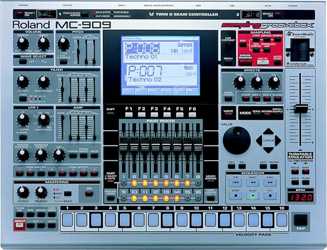
Task: Click part mixer fader 5
Action: click(166, 144)
